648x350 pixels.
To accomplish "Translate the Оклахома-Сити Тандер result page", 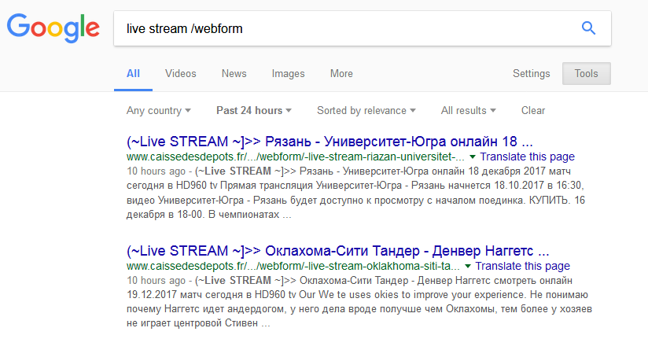I will (523, 266).
